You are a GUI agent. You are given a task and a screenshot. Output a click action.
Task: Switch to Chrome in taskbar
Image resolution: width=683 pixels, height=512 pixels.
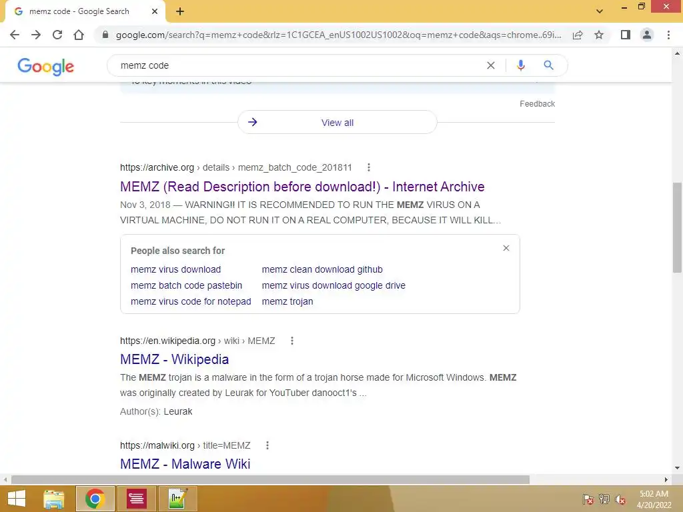coord(95,499)
